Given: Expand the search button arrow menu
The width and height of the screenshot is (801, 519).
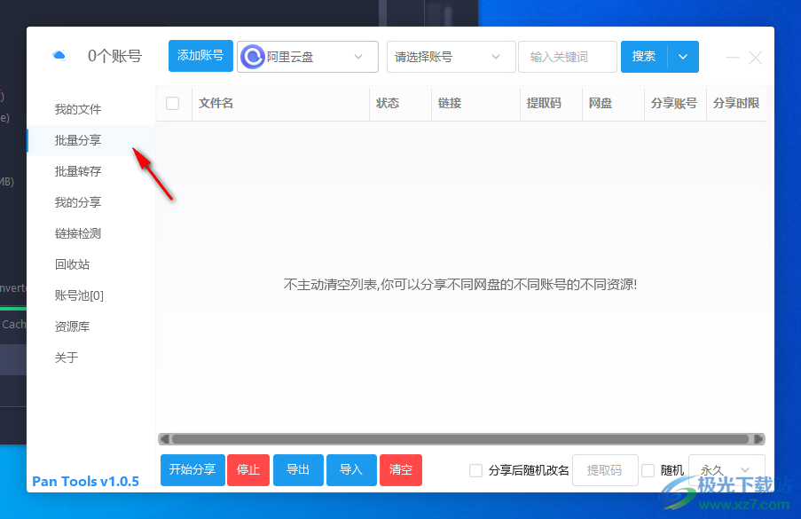Looking at the screenshot, I should [683, 57].
